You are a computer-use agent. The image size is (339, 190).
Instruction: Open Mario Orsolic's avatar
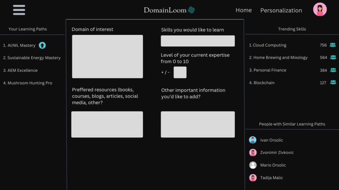253,165
